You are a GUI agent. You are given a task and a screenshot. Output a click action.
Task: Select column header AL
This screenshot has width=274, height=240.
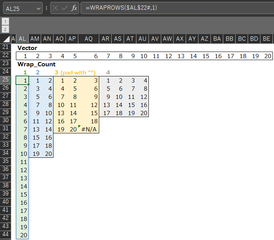22,39
